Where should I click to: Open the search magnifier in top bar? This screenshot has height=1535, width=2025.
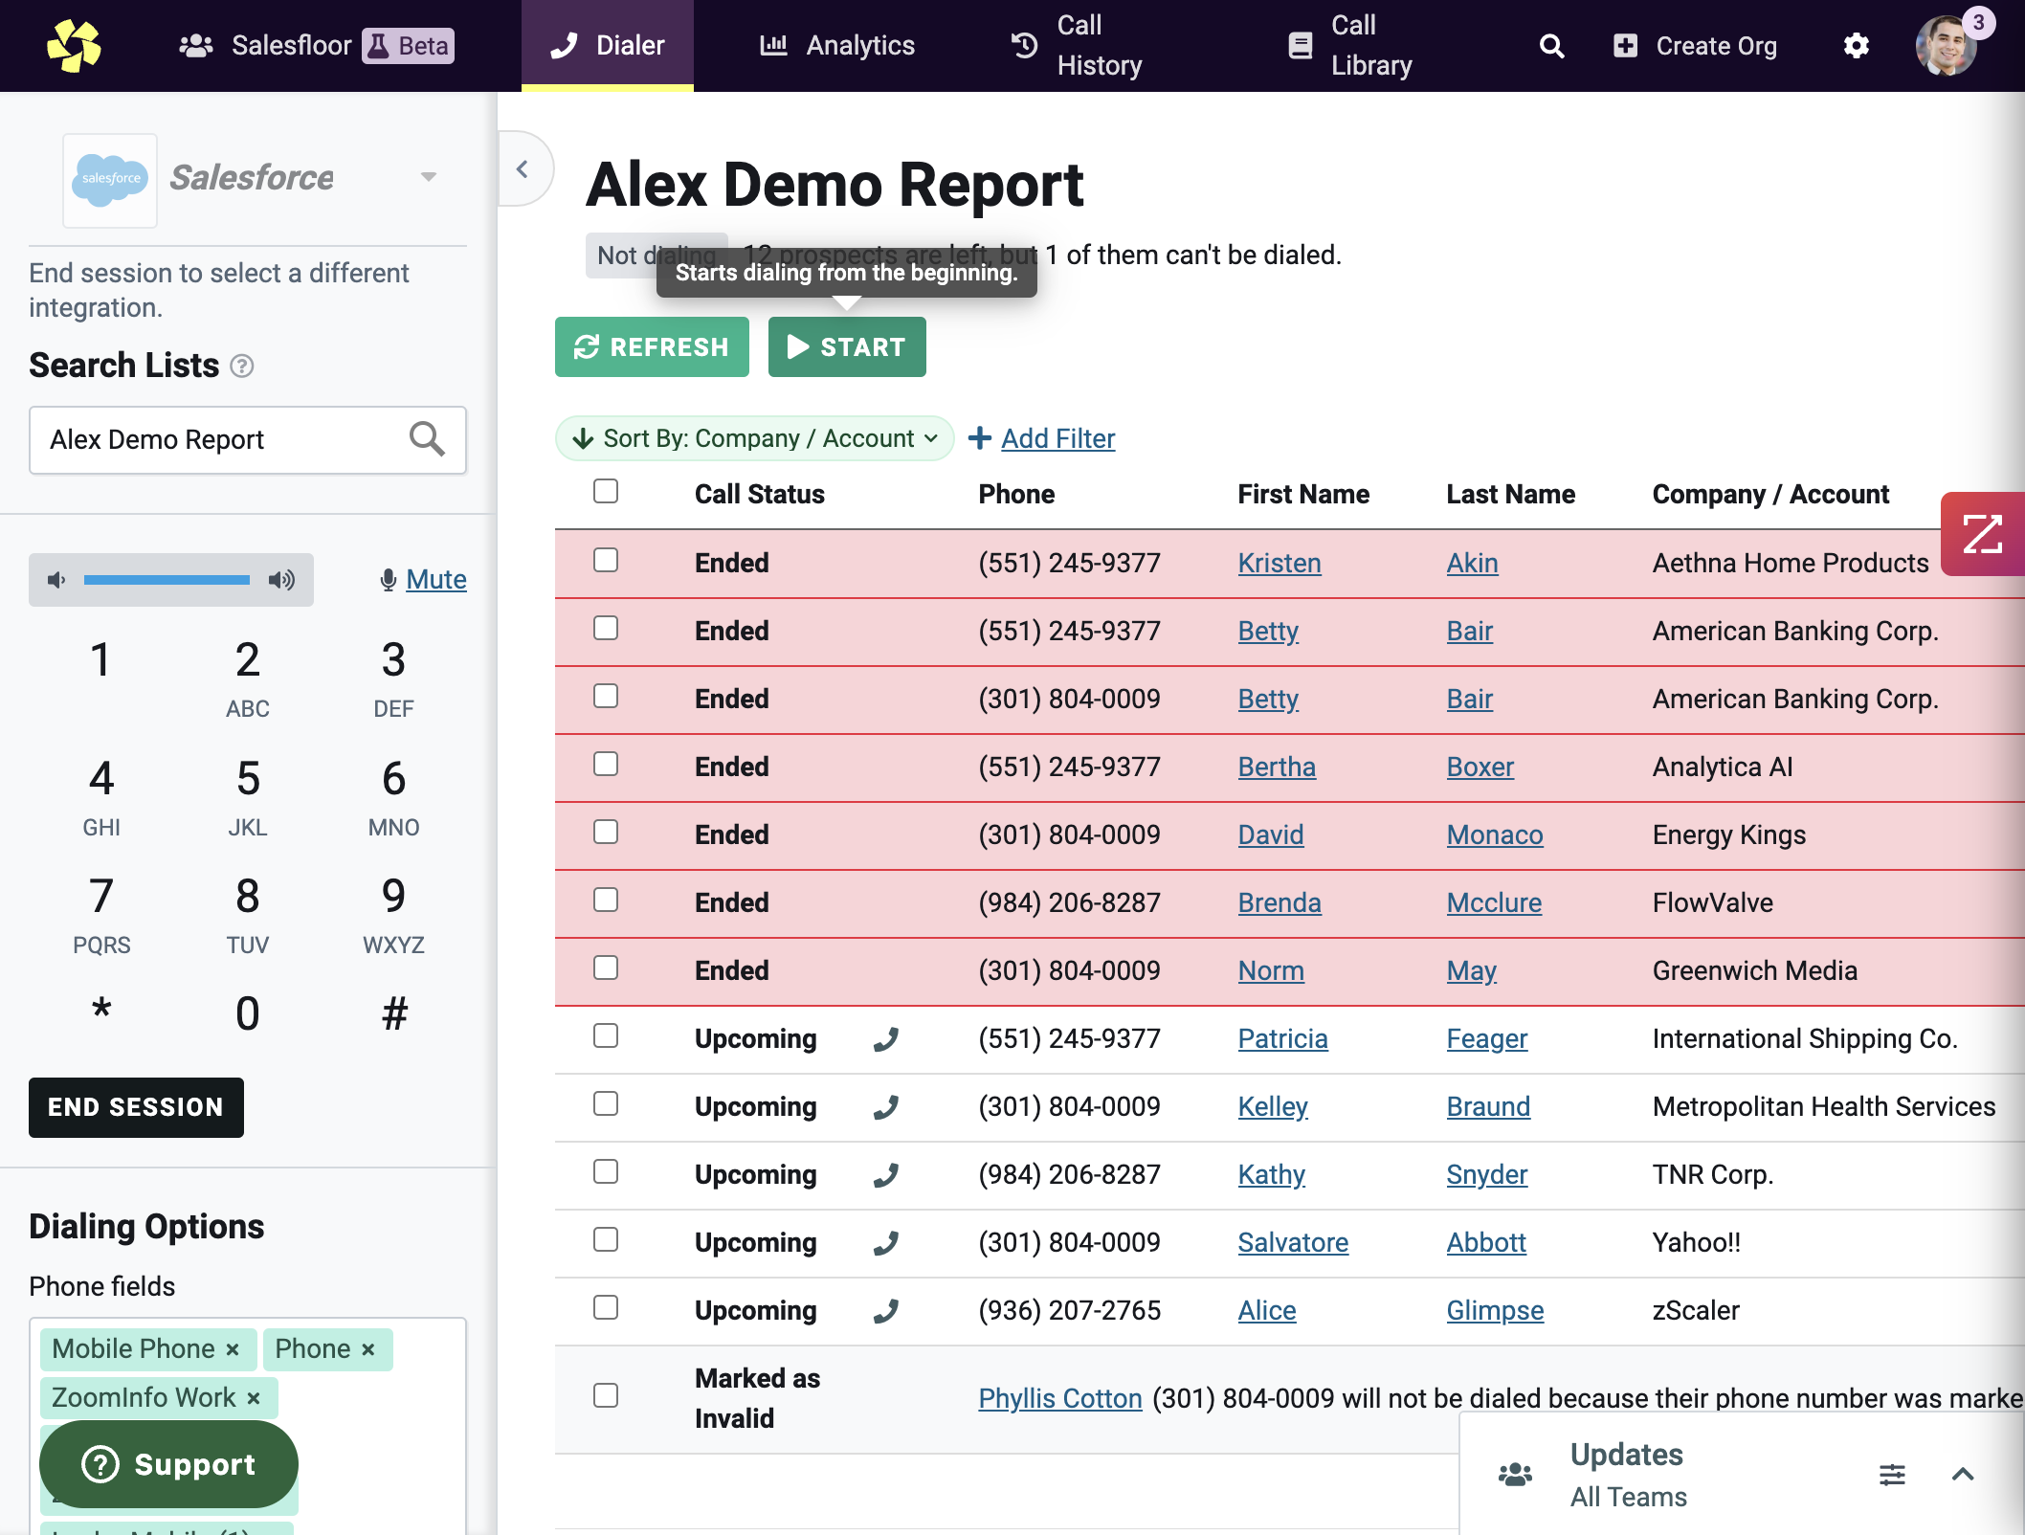click(1551, 46)
